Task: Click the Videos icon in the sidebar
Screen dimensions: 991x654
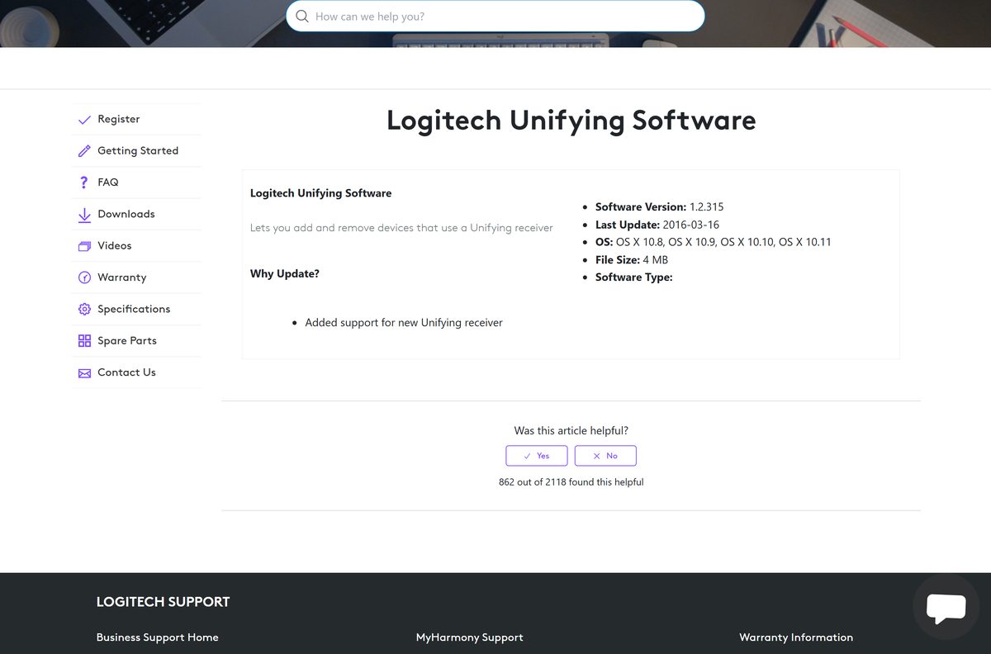Action: (x=84, y=246)
